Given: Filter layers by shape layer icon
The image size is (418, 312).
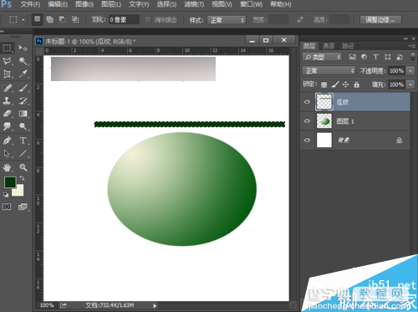Looking at the screenshot, I should [x=388, y=57].
